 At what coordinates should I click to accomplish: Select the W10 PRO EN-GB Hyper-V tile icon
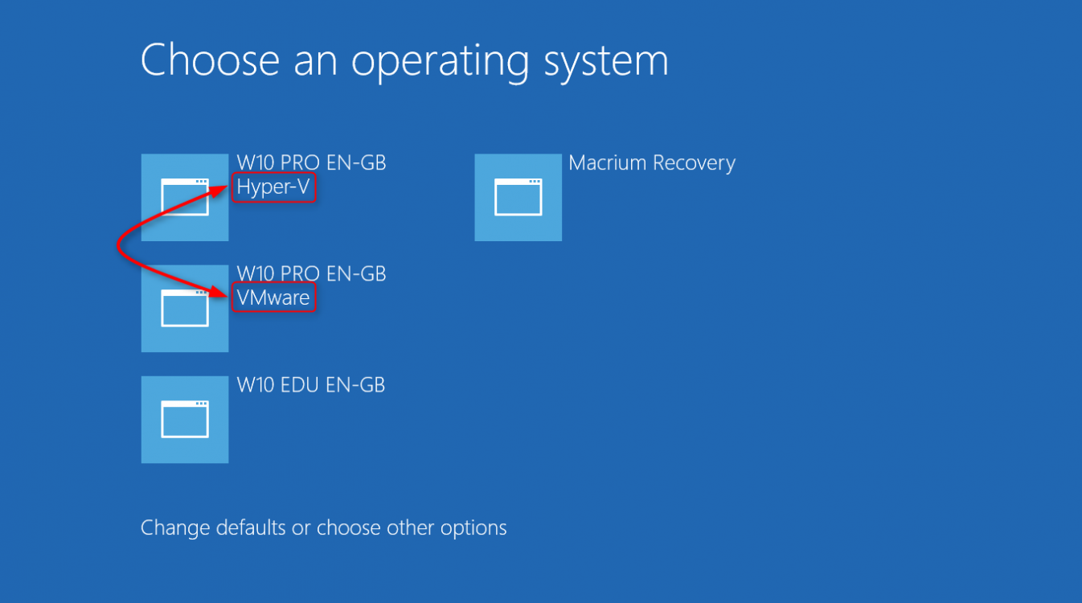coord(185,197)
